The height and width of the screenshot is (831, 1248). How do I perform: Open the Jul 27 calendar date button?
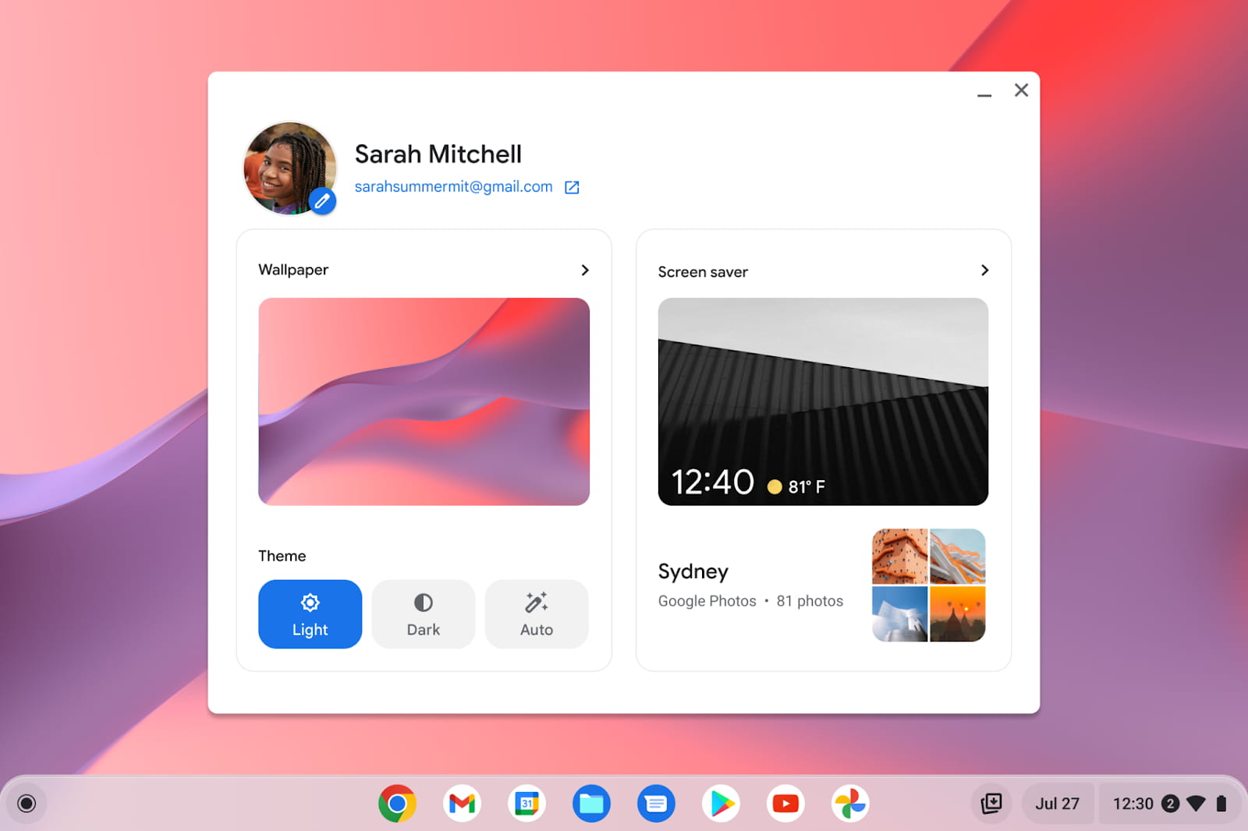(1057, 803)
